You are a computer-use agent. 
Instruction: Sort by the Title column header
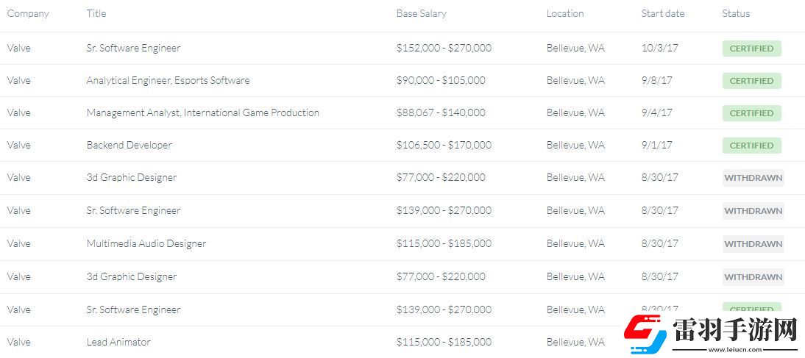tap(96, 13)
